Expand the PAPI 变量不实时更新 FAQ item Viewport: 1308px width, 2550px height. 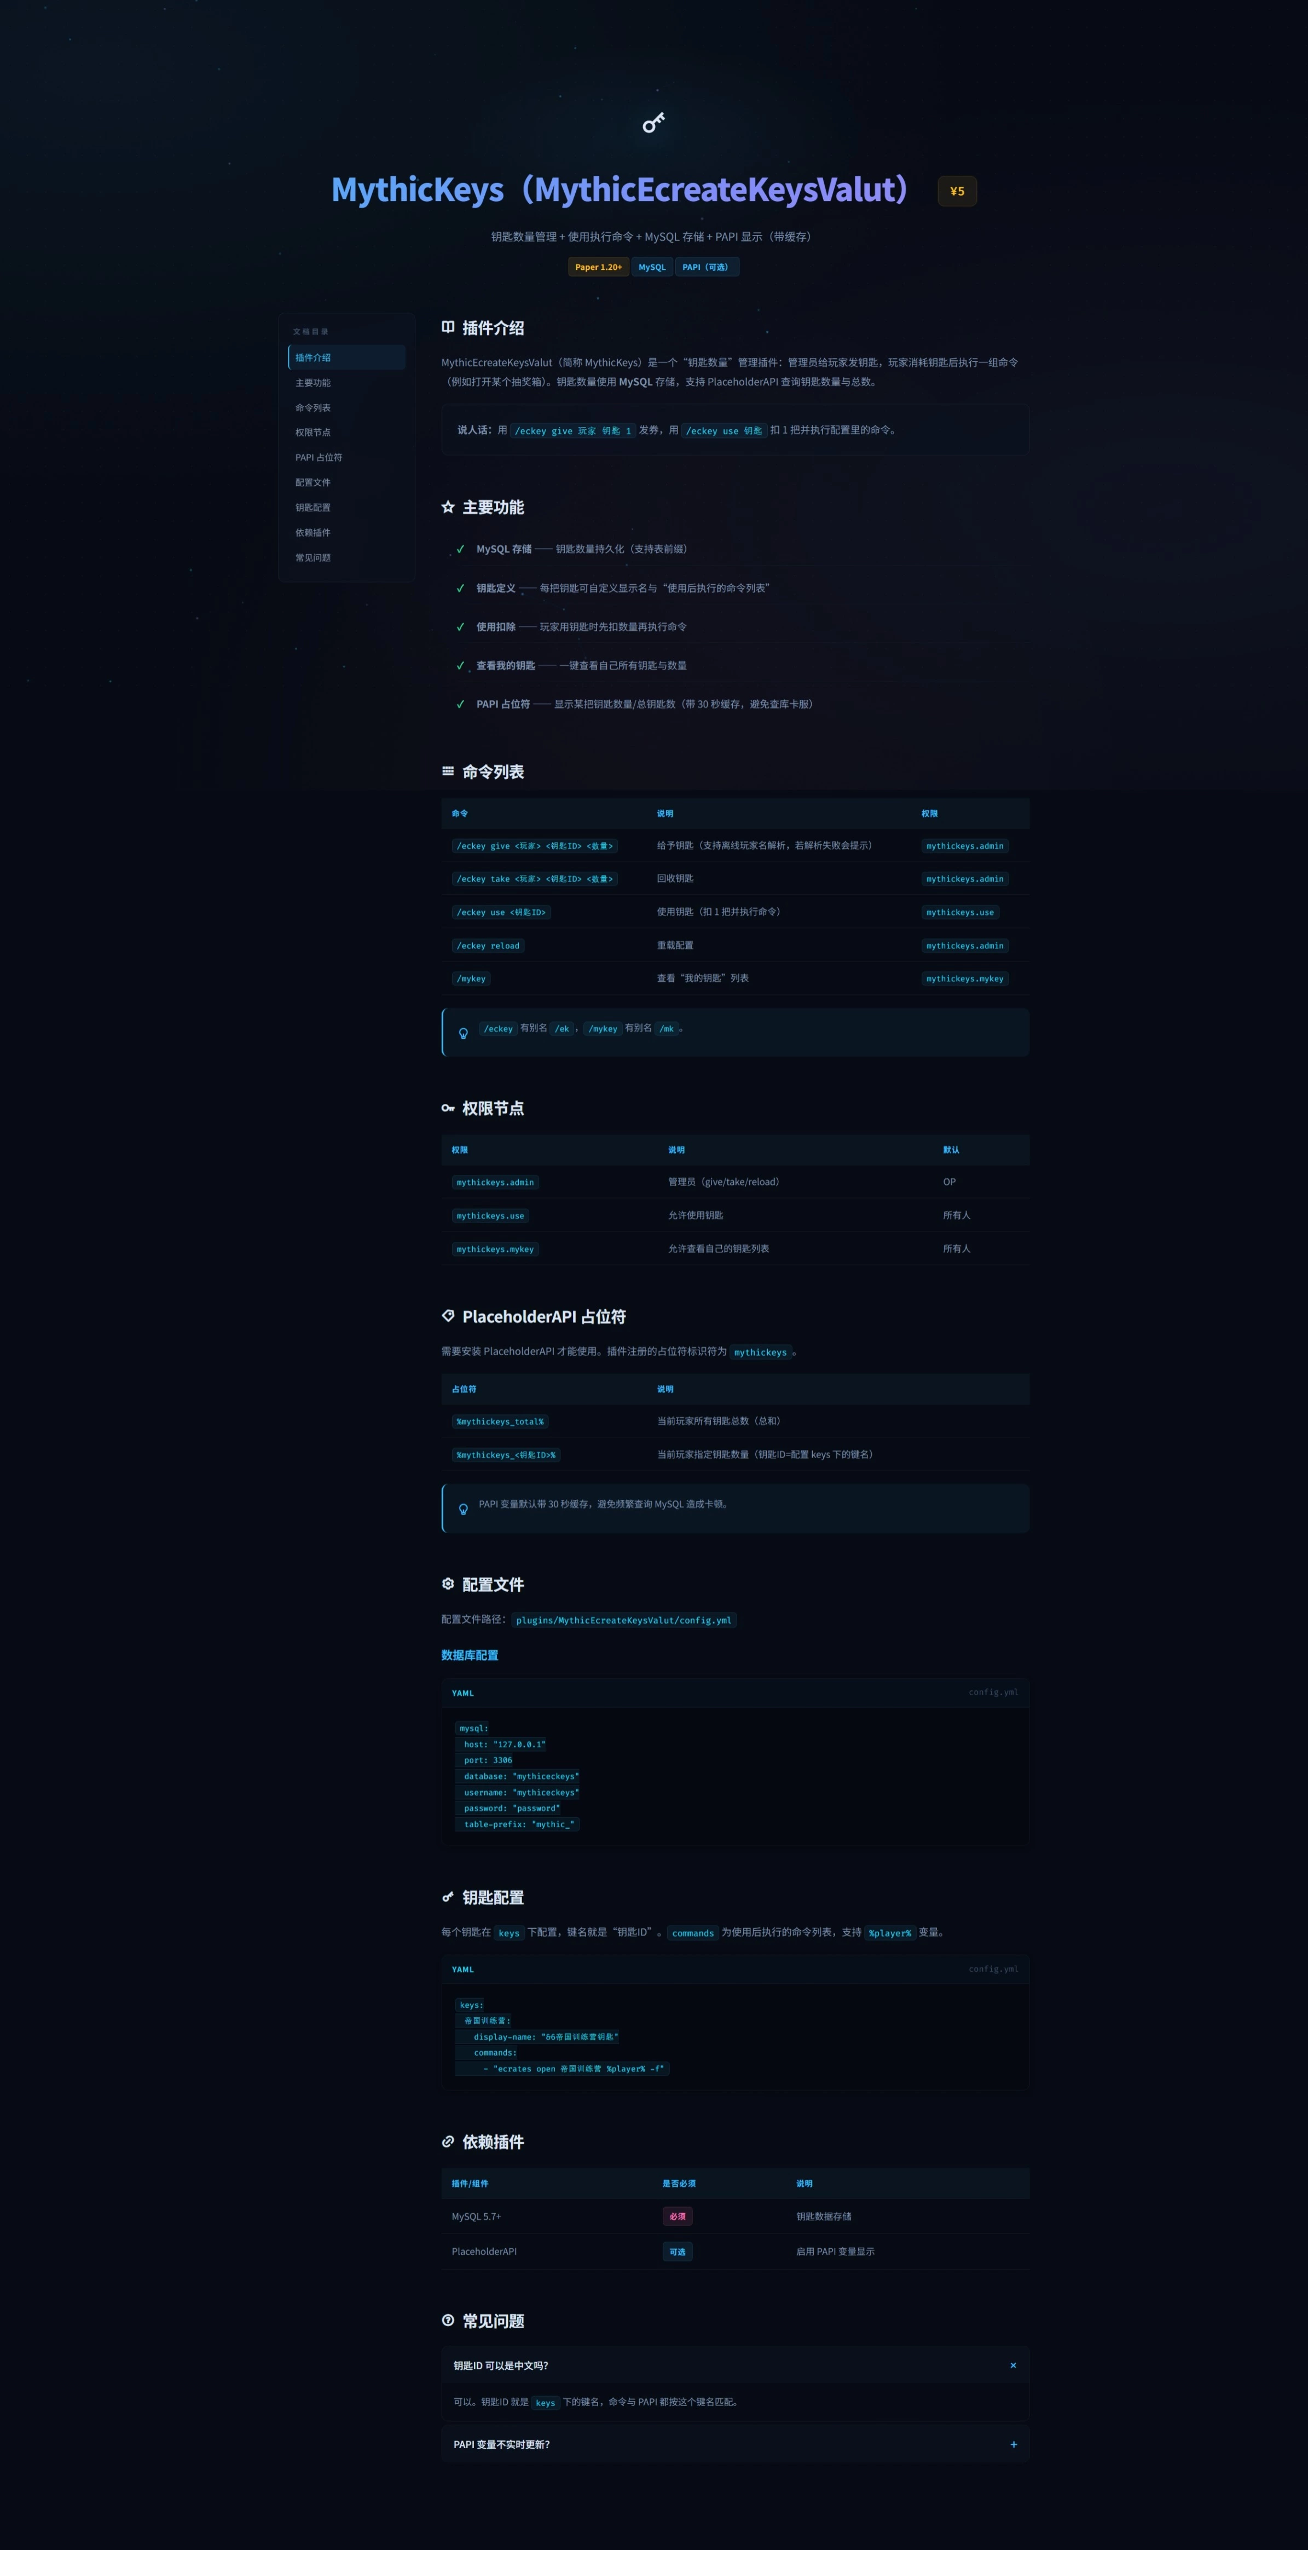pos(735,2444)
